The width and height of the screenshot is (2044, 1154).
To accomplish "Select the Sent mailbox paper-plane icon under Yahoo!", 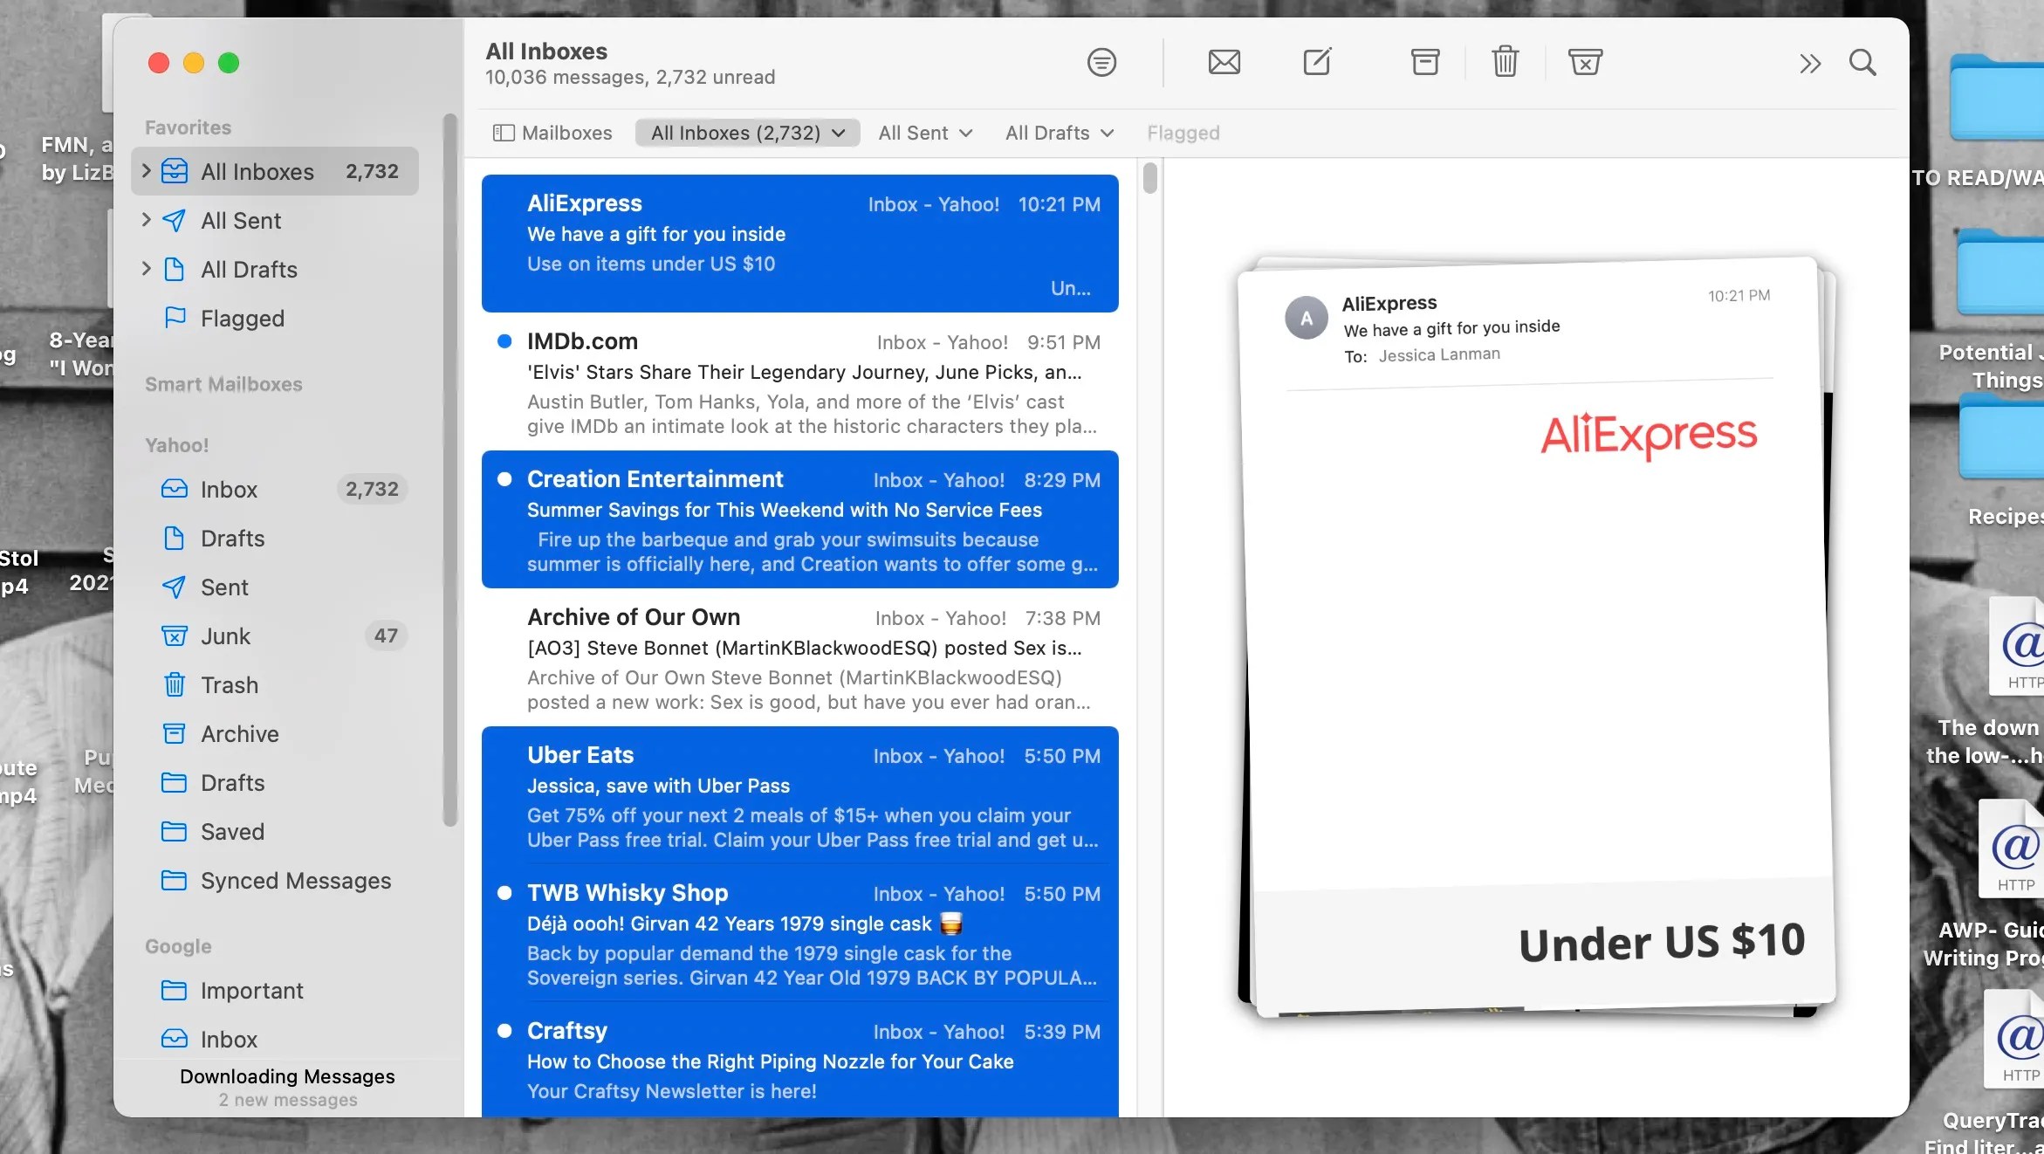I will 175,587.
